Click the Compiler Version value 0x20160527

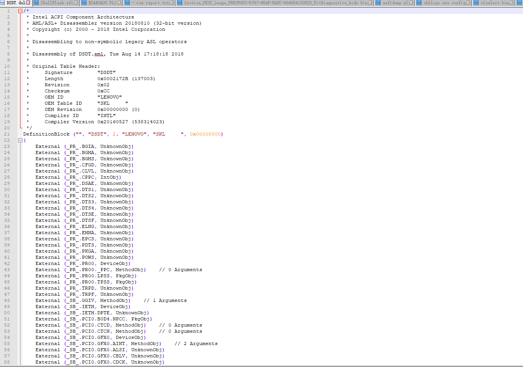(113, 122)
